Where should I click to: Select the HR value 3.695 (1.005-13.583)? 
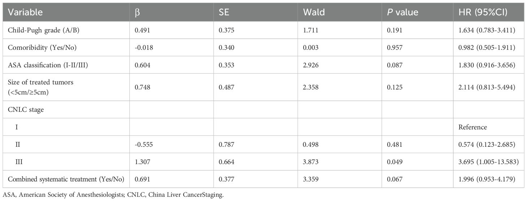(488, 162)
